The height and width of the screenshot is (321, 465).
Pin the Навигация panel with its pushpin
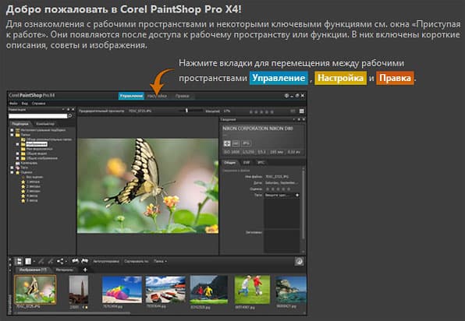point(68,110)
